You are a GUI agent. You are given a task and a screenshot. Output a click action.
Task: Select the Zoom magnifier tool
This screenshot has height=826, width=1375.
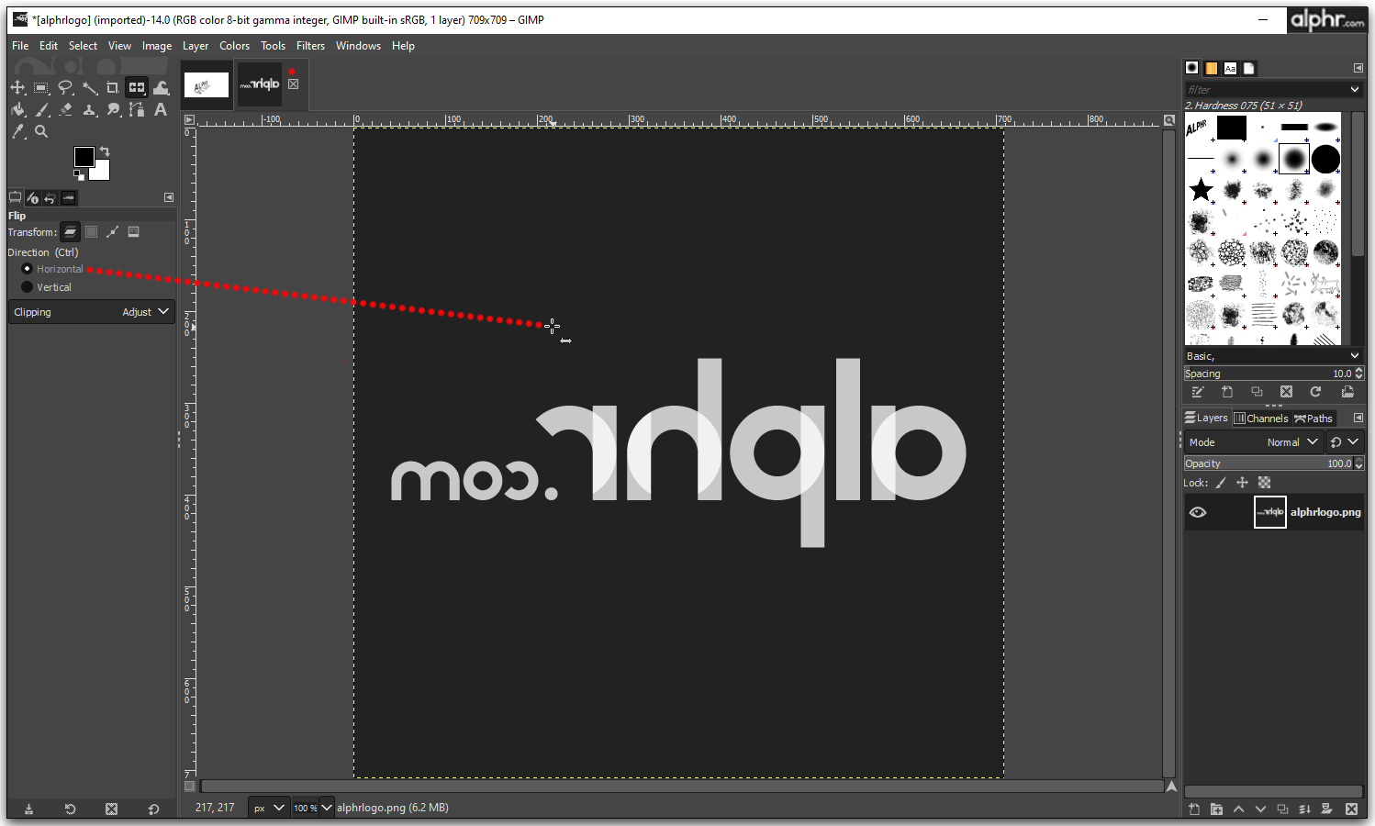pyautogui.click(x=41, y=131)
